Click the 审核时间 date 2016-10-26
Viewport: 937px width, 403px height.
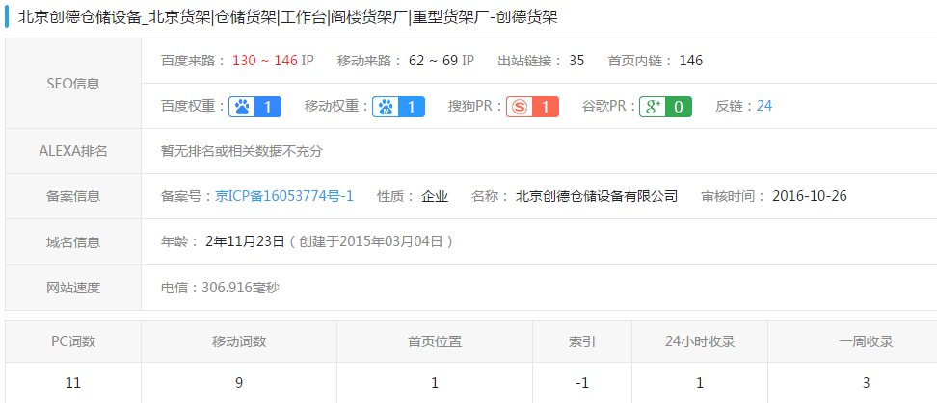click(809, 196)
